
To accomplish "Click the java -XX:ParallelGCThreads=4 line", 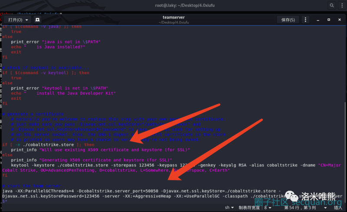I will 141,191.
